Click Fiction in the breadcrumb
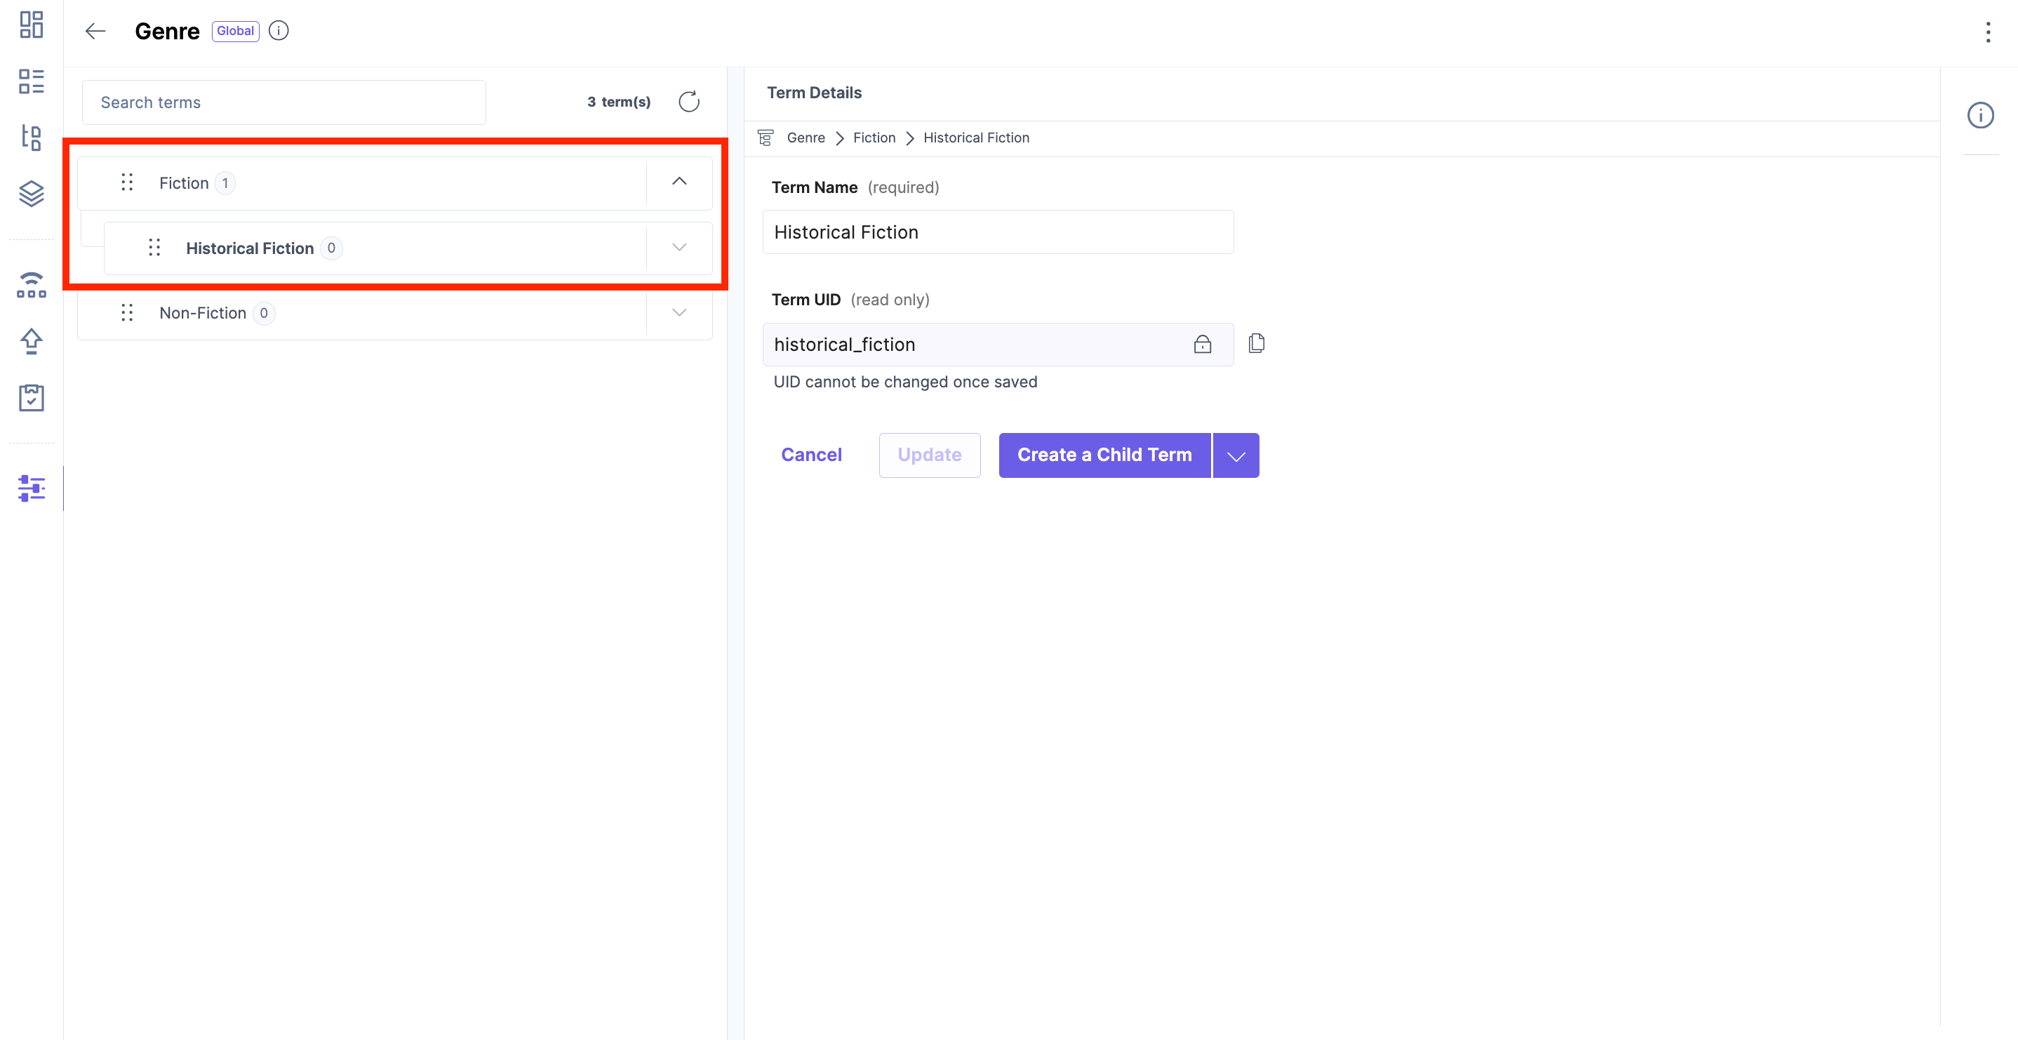Viewport: 2018px width, 1040px height. (x=874, y=138)
